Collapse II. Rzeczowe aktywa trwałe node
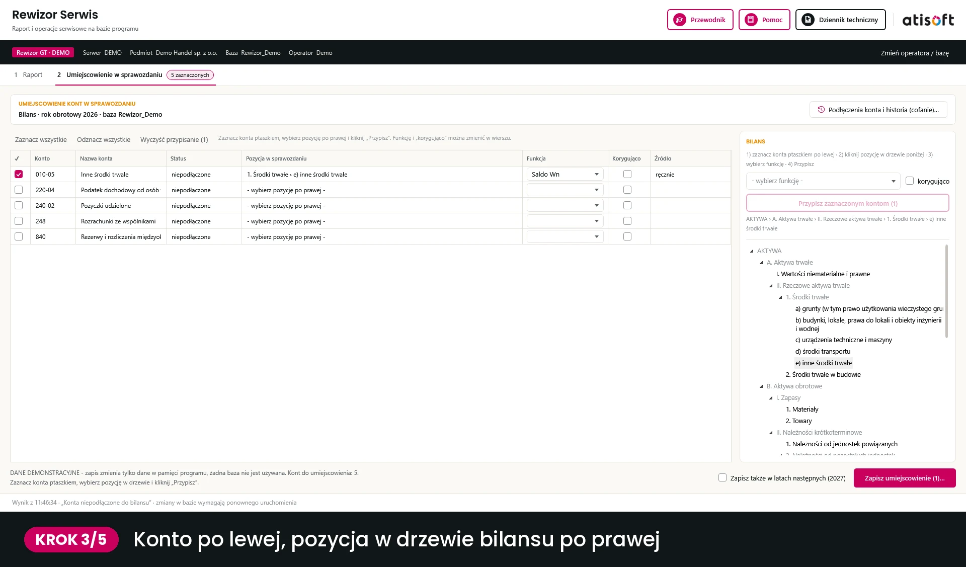Screen dimensions: 966x567 click(771, 286)
